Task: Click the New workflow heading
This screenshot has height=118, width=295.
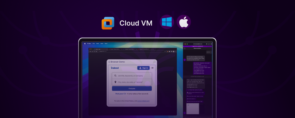Action: (197, 48)
